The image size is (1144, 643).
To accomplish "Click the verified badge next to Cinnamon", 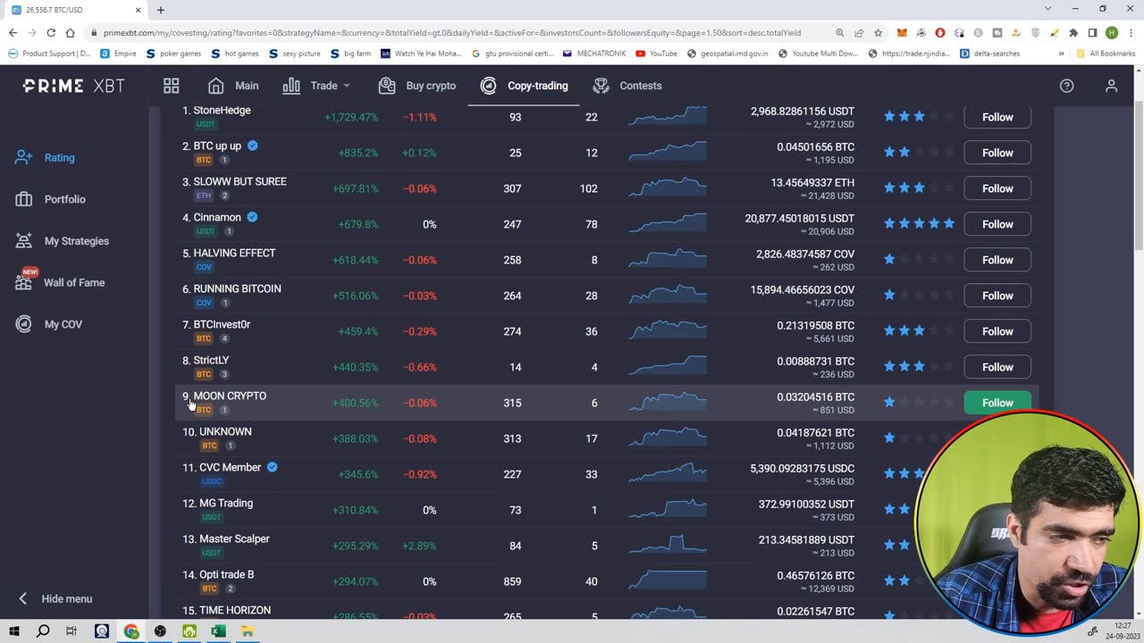I will coord(252,217).
